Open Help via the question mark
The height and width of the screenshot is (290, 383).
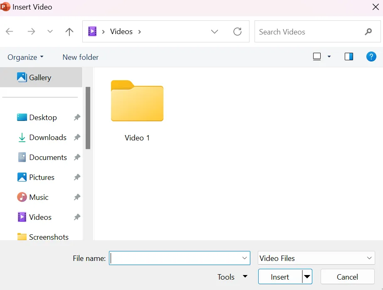pyautogui.click(x=371, y=57)
